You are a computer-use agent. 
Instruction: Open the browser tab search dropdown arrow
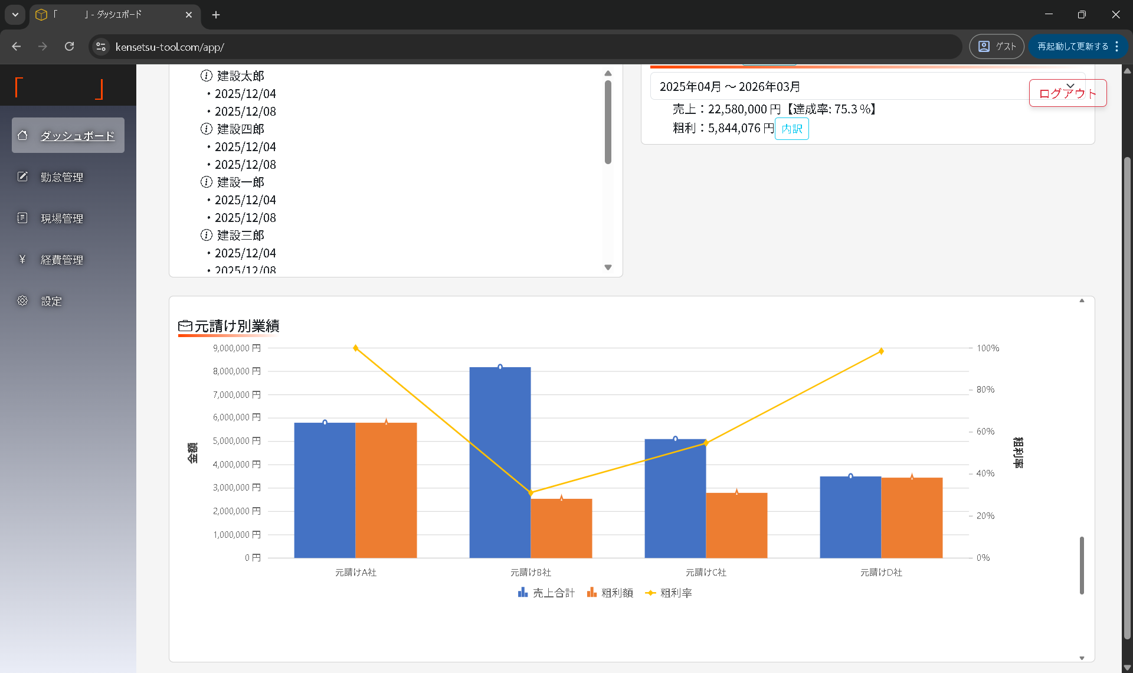[x=15, y=15]
